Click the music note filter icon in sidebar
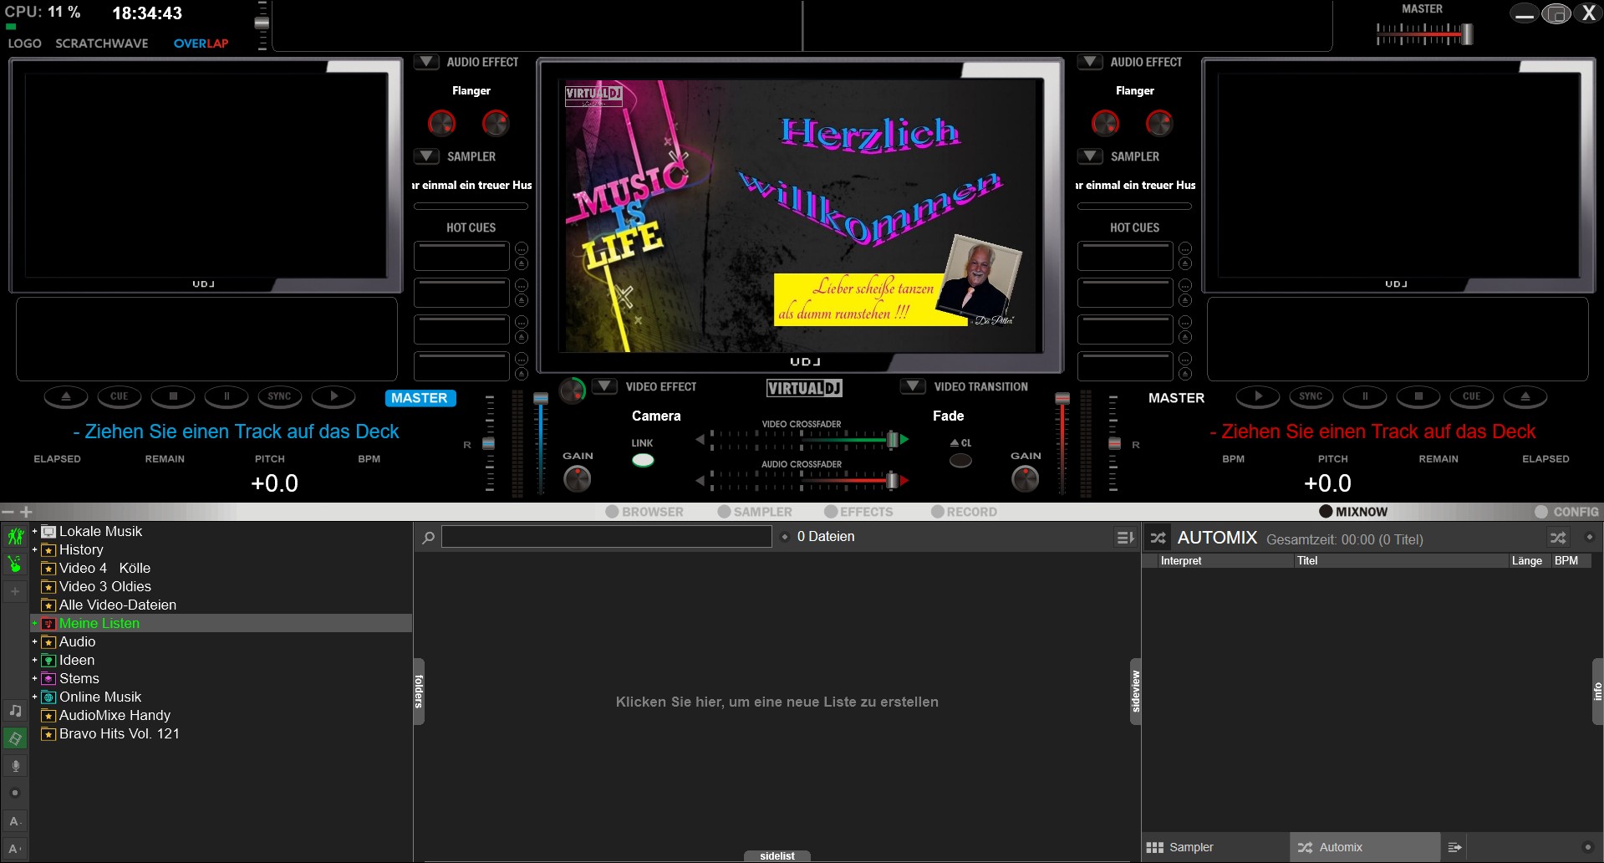This screenshot has width=1604, height=863. 15,711
